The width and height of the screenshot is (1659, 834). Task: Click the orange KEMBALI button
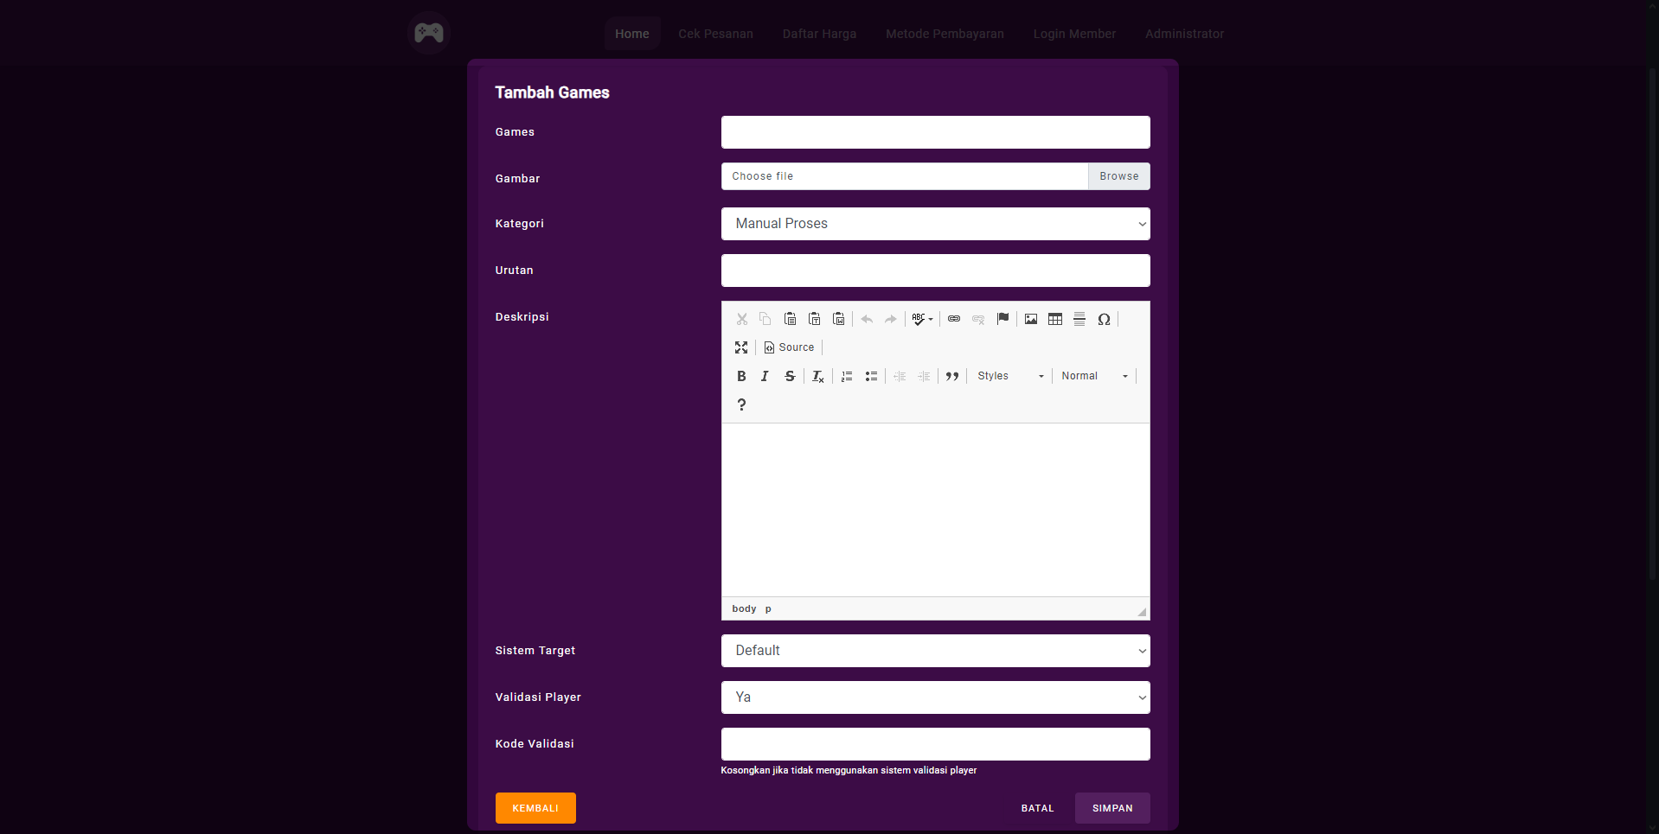point(535,808)
